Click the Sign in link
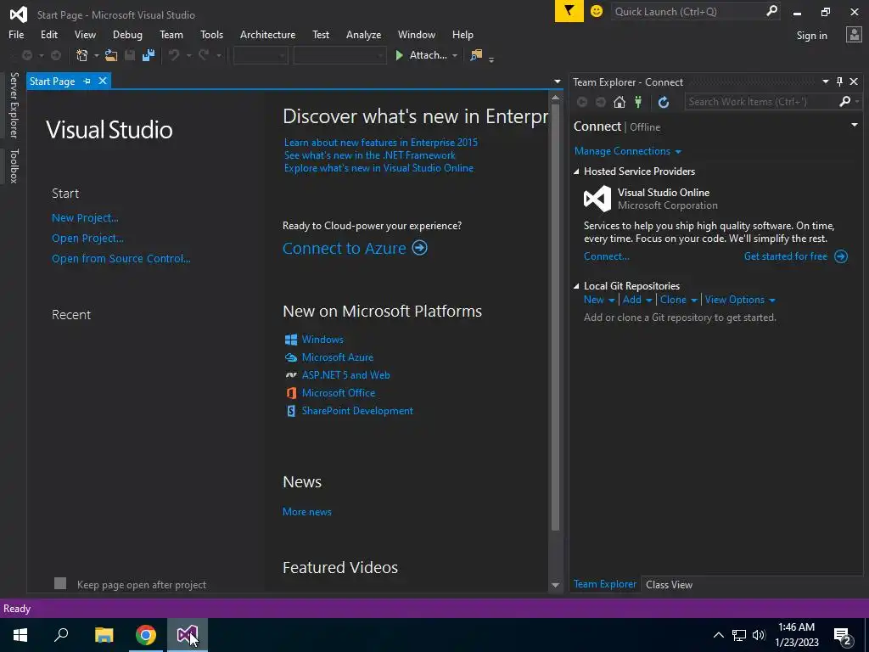This screenshot has width=869, height=652. coord(811,36)
